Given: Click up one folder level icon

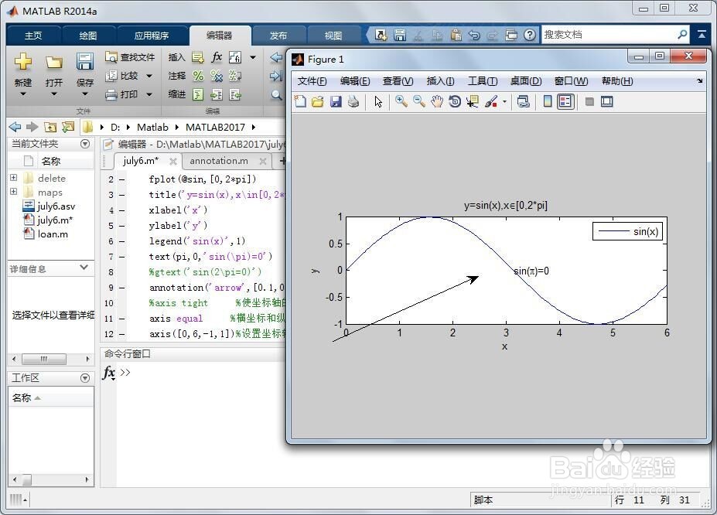Looking at the screenshot, I should 50,127.
